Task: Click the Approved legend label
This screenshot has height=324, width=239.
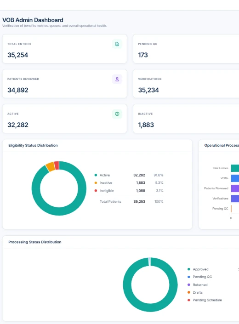Action: pos(200,269)
